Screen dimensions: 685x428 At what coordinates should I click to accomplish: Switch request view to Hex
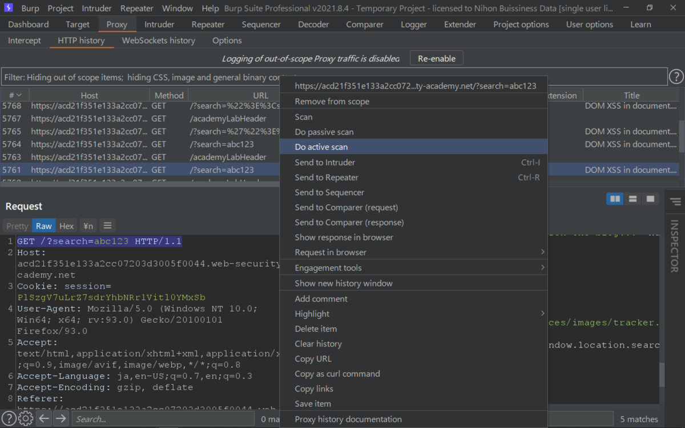click(x=67, y=226)
